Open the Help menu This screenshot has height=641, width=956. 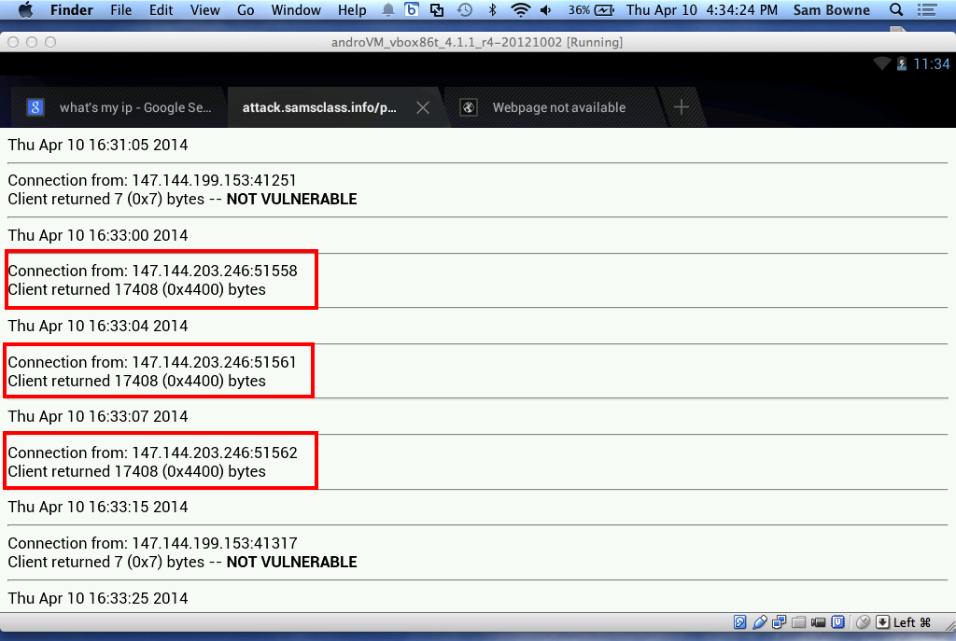pyautogui.click(x=352, y=9)
